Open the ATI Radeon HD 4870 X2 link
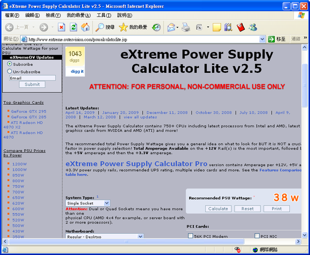310x255 pixels. [x=23, y=125]
